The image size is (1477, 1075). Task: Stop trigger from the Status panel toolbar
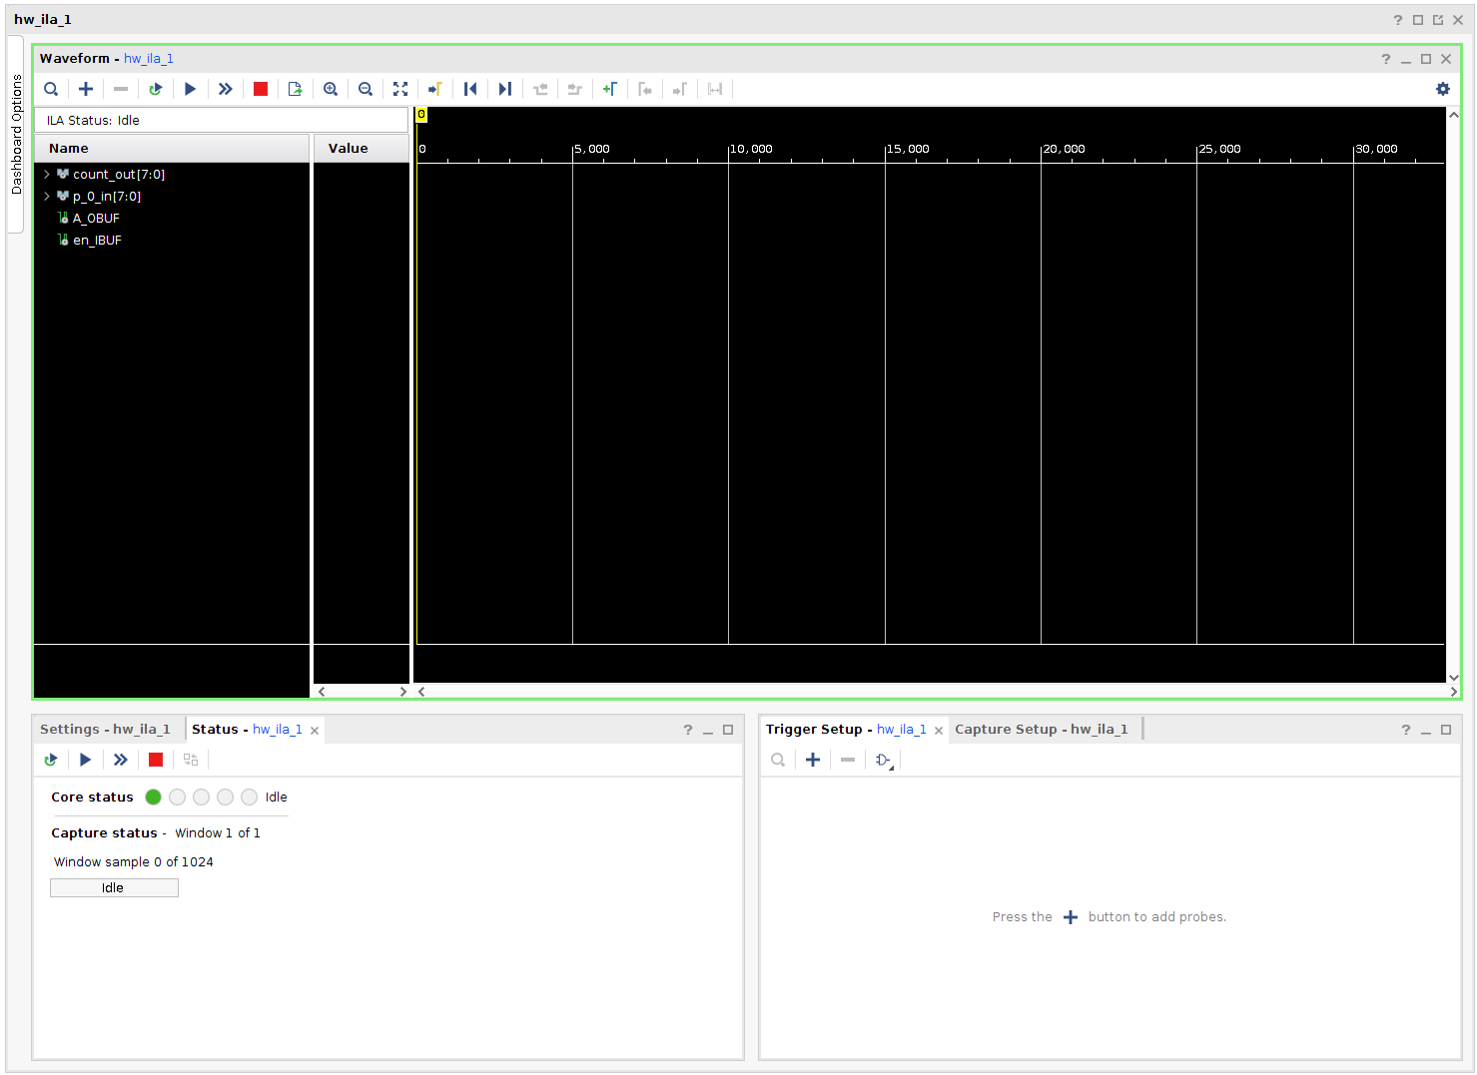(x=155, y=760)
